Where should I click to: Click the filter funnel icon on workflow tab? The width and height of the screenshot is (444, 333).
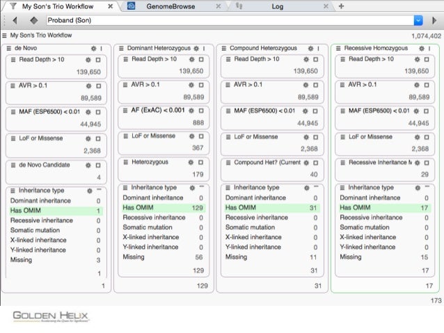point(13,6)
